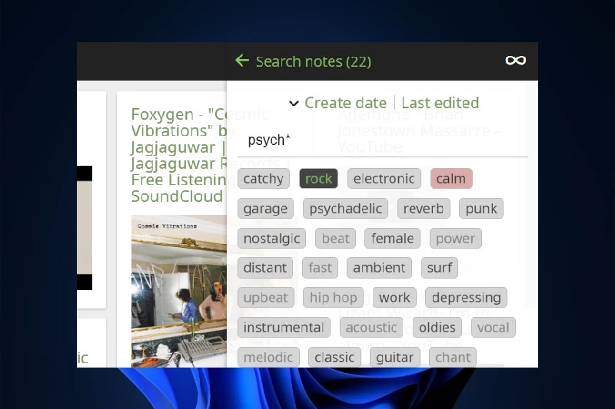The image size is (615, 409).
Task: Choose the power tag
Action: point(456,239)
